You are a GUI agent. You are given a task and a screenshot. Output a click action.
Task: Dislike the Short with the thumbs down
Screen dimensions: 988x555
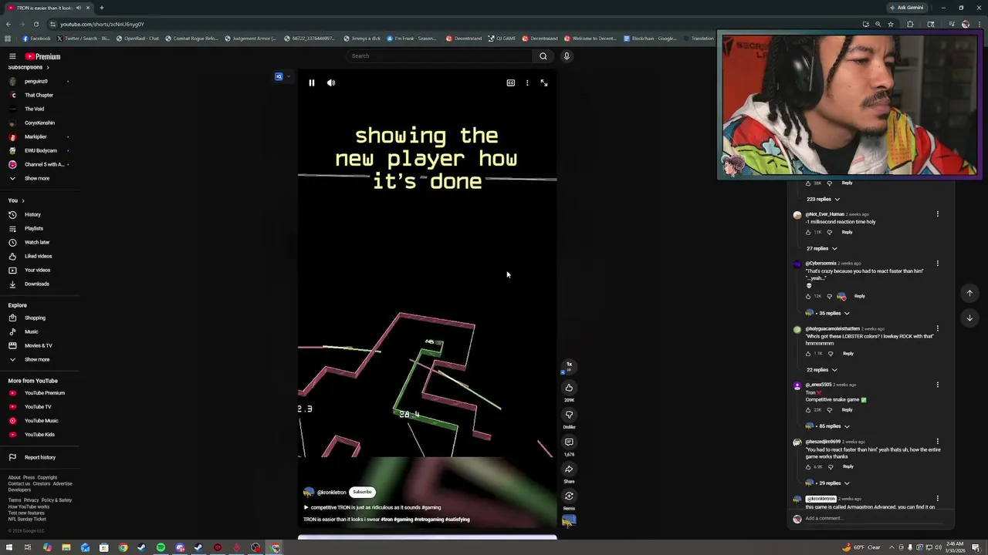coord(569,415)
